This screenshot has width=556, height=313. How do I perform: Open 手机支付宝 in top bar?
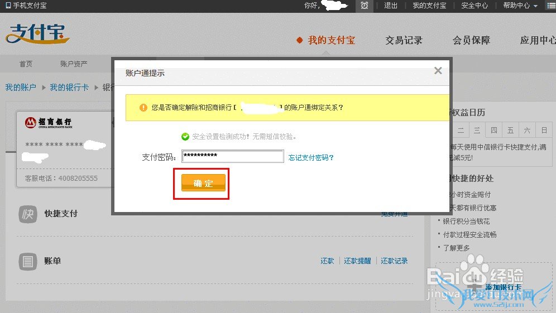26,6
